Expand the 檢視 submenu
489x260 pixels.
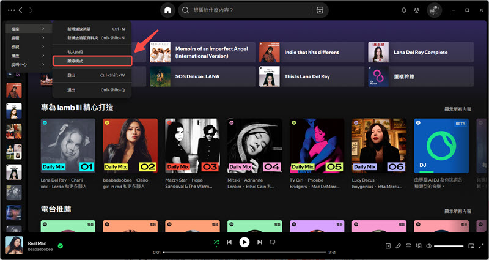[28, 47]
